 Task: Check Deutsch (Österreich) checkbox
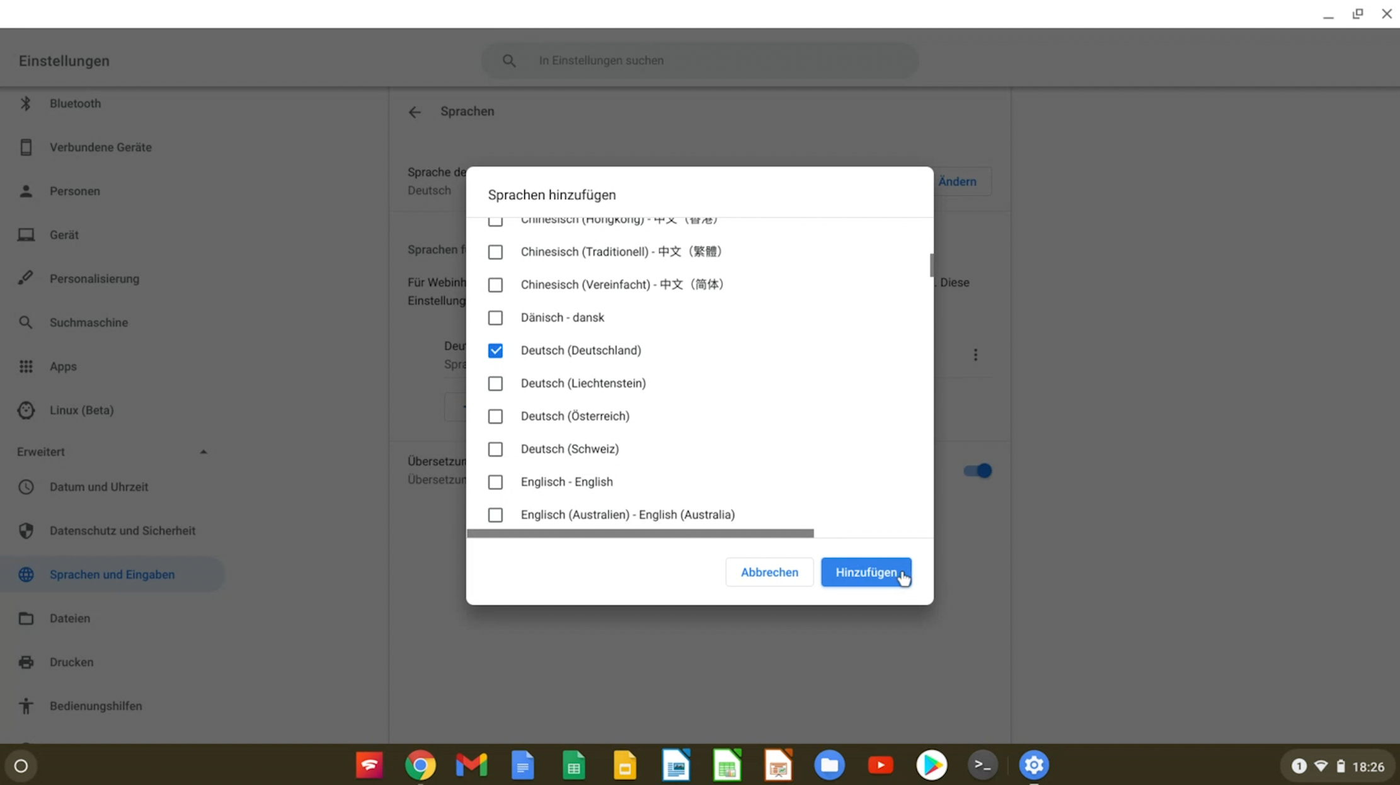(x=495, y=416)
